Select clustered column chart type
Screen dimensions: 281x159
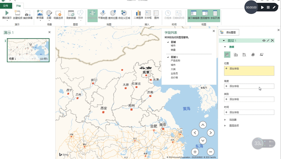236,55
